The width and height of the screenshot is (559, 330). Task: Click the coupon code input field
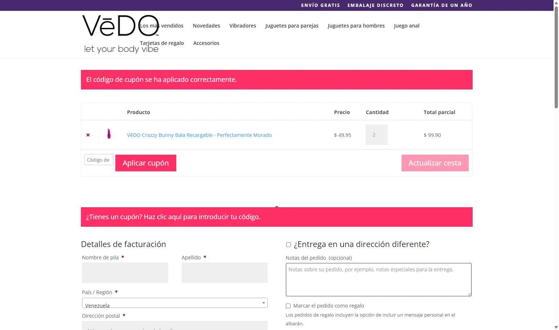[99, 160]
